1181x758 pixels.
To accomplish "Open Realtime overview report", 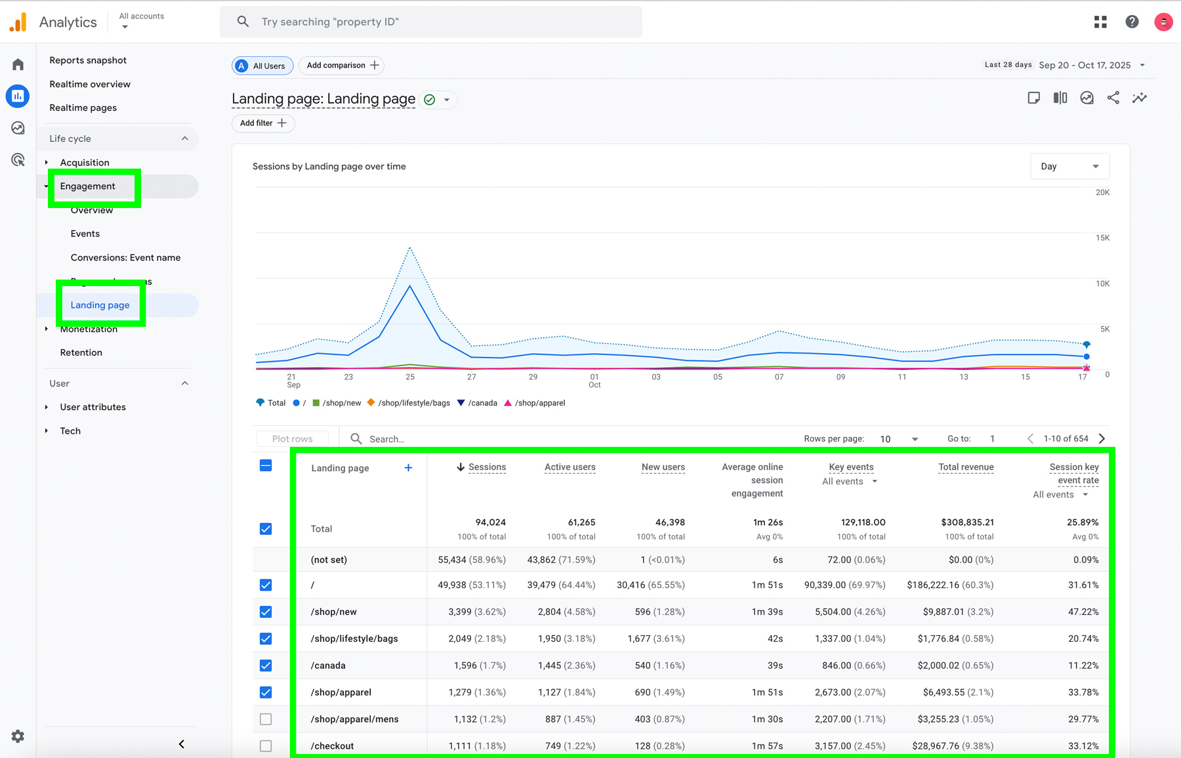I will click(x=90, y=84).
